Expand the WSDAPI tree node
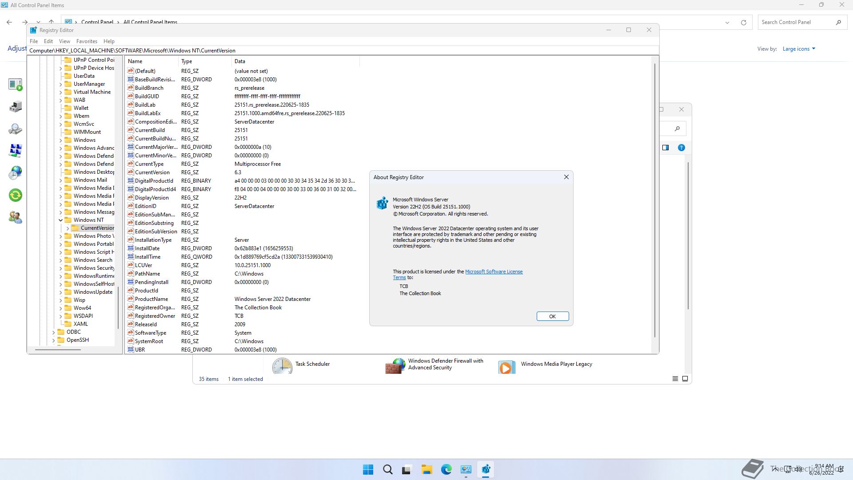The height and width of the screenshot is (480, 853). [x=60, y=316]
